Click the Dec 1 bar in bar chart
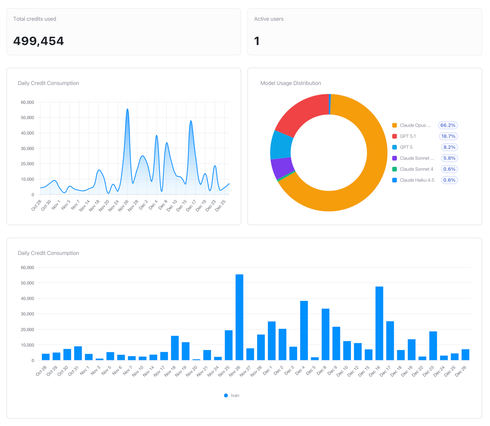 click(x=272, y=341)
